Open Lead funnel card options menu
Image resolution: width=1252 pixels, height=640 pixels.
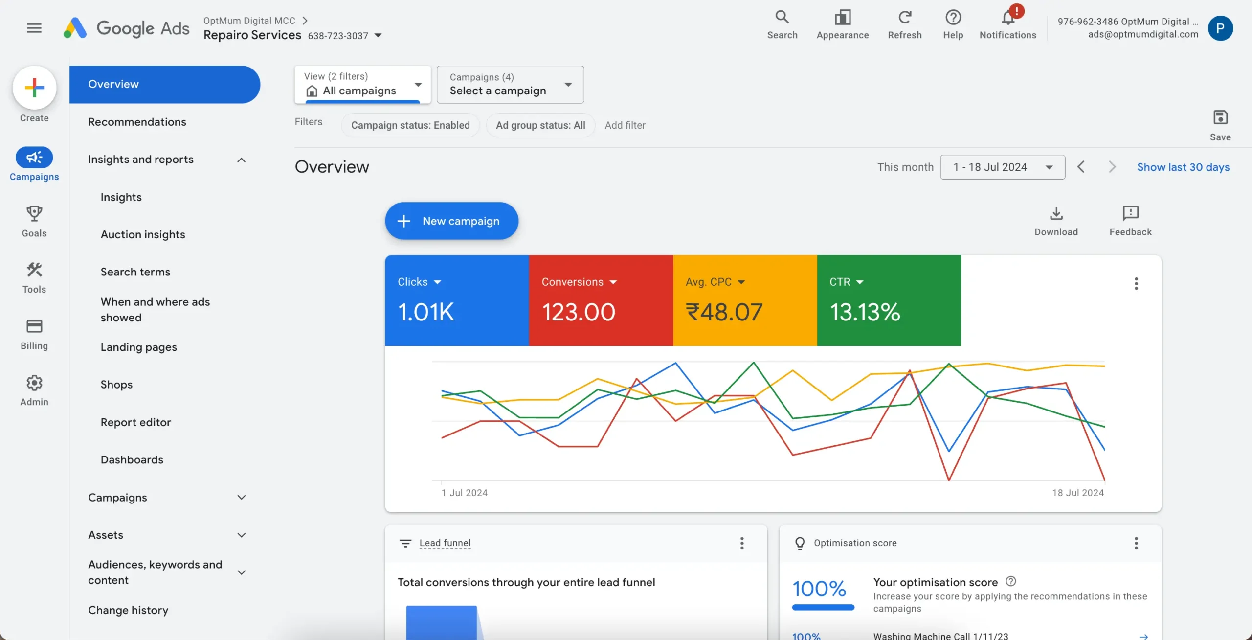click(741, 543)
